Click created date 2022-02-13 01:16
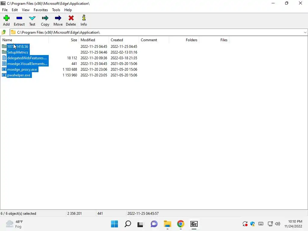The height and width of the screenshot is (231, 308). click(x=124, y=52)
